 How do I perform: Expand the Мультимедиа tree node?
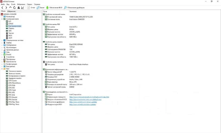2,48
